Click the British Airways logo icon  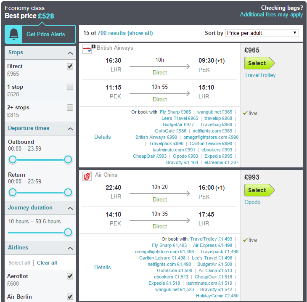point(87,49)
